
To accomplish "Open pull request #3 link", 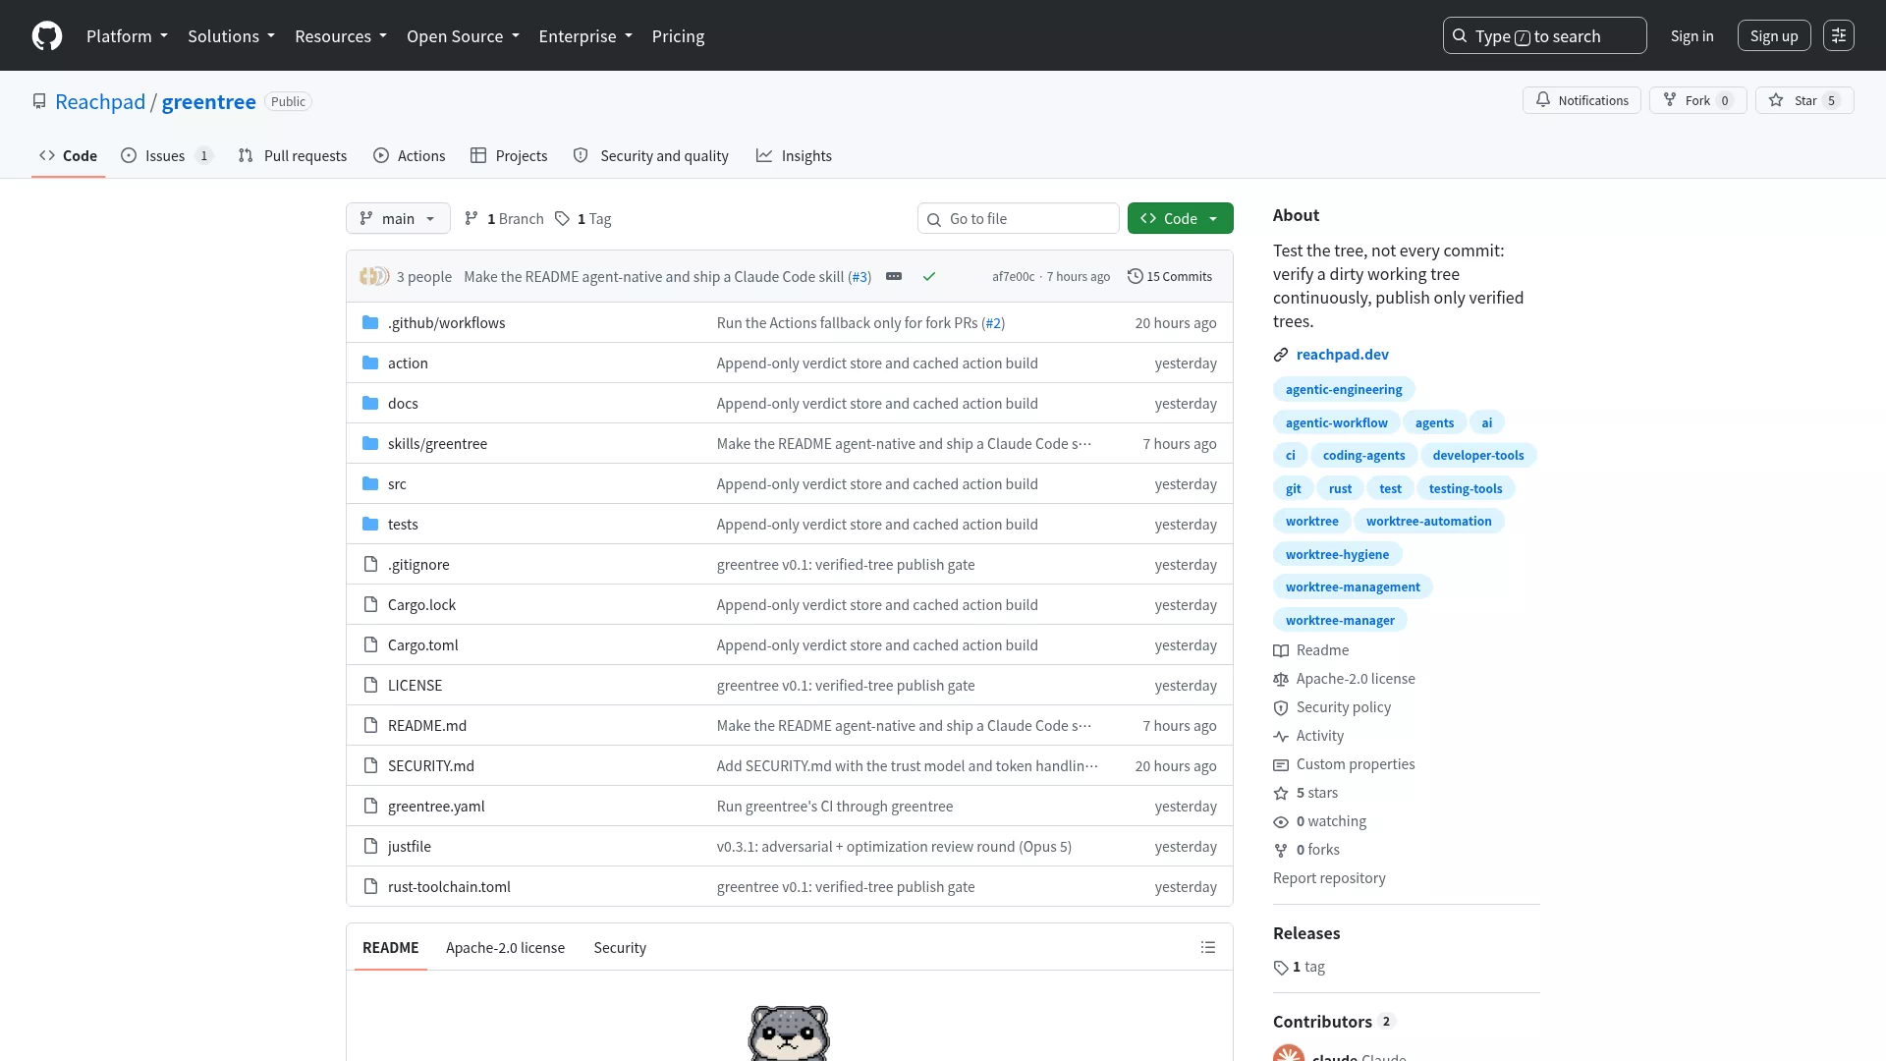I will (x=860, y=277).
